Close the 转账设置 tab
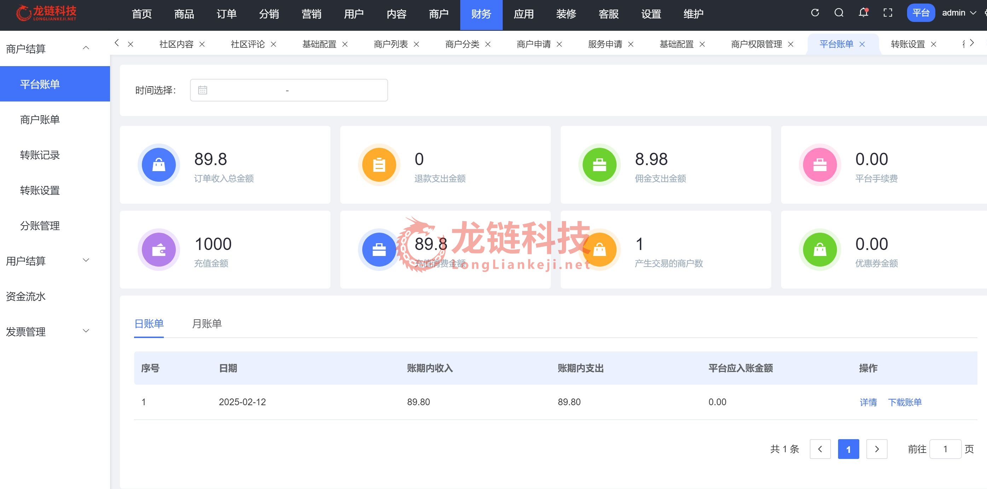The image size is (987, 489). 934,45
